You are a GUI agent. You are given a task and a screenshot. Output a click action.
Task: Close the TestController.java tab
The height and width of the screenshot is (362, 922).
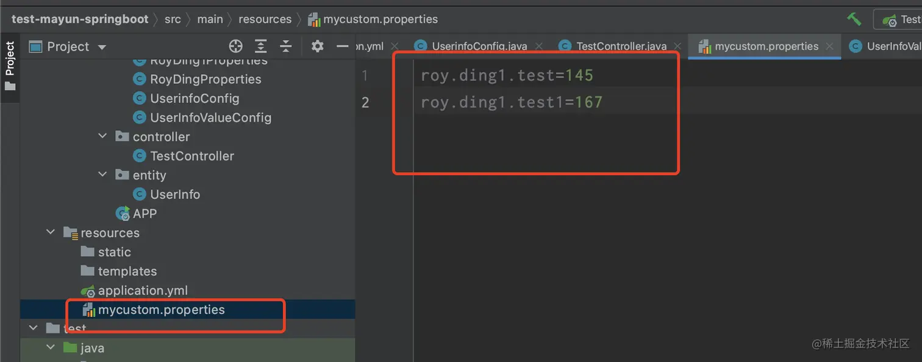(678, 46)
